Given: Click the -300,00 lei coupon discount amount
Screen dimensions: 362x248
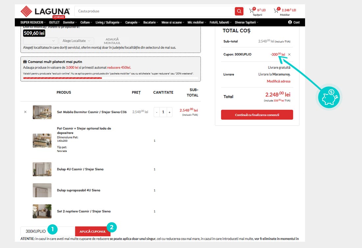Looking at the screenshot, I should pyautogui.click(x=278, y=55).
